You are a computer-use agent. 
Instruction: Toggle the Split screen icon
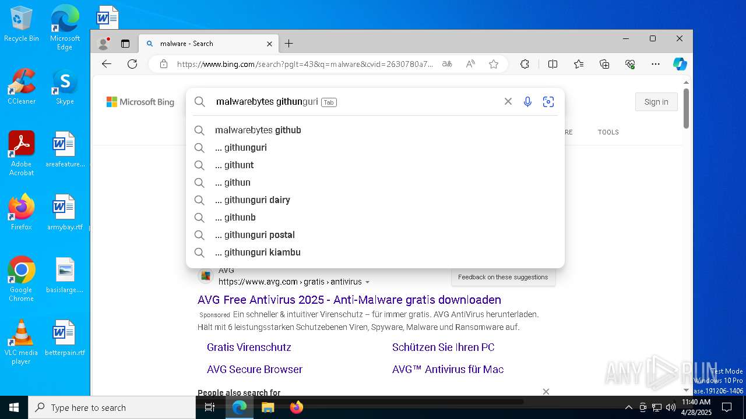click(553, 64)
